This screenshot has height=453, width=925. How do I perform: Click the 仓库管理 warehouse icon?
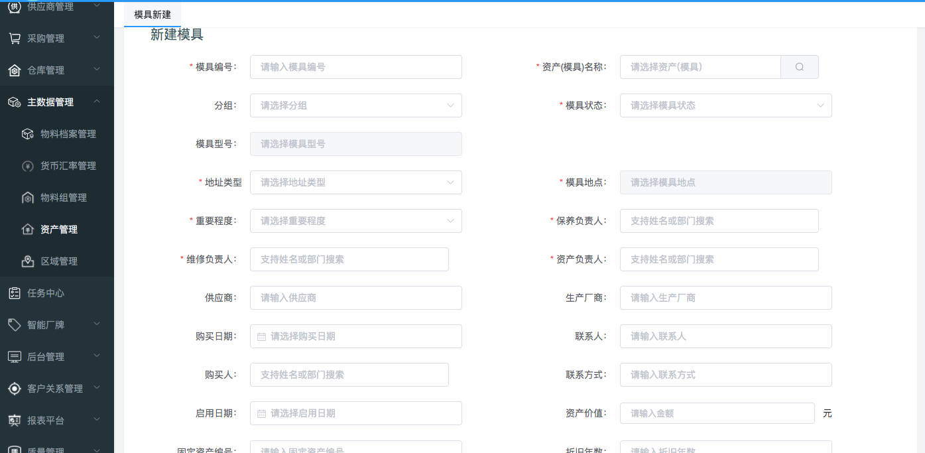(x=14, y=70)
